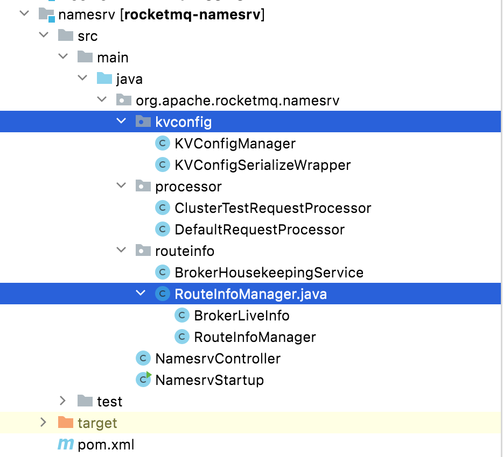Click the KVConfigManager class icon

click(163, 143)
